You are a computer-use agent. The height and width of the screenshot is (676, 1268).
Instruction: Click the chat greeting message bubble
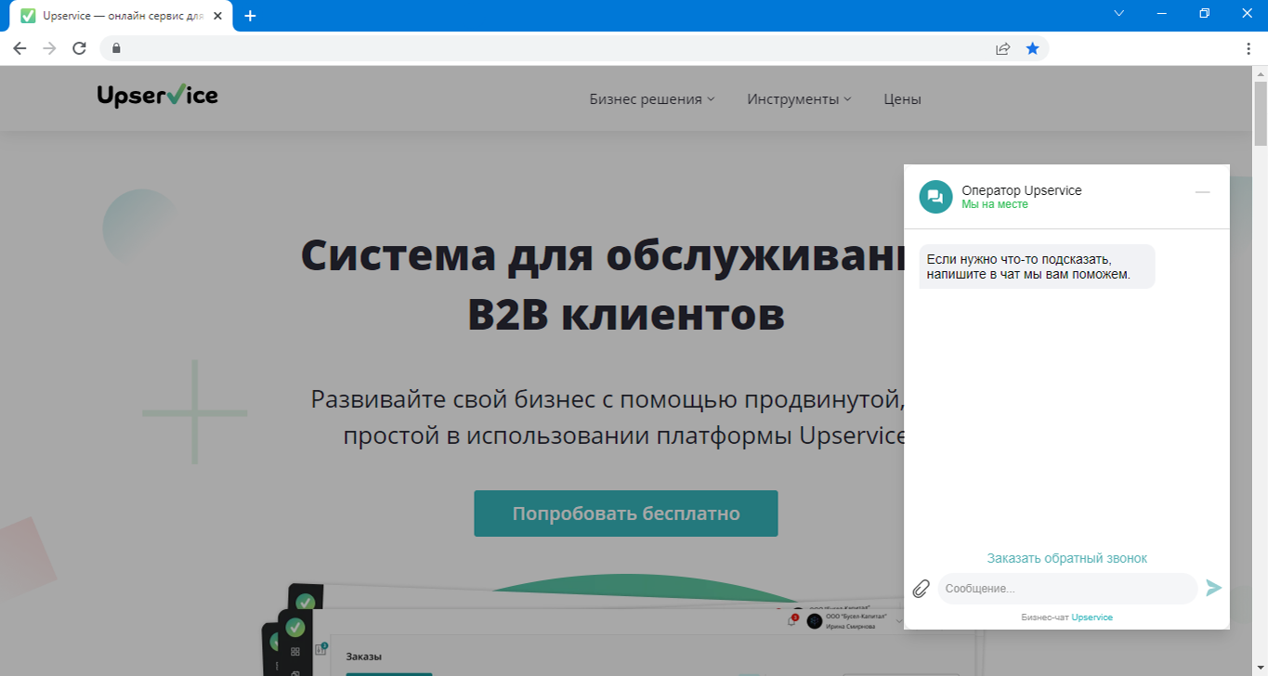click(x=1037, y=266)
